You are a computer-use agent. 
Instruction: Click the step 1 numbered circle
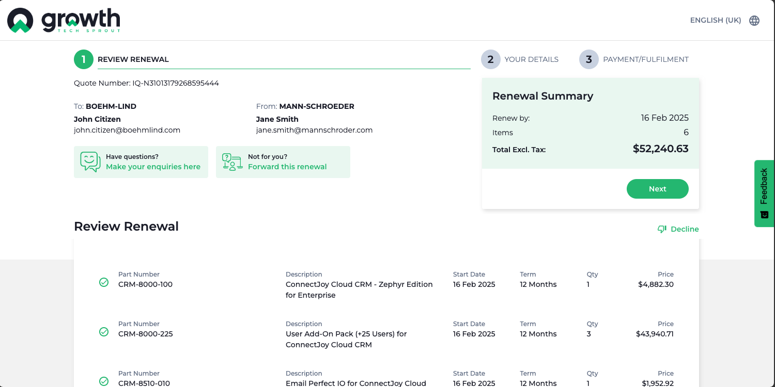[x=83, y=59]
